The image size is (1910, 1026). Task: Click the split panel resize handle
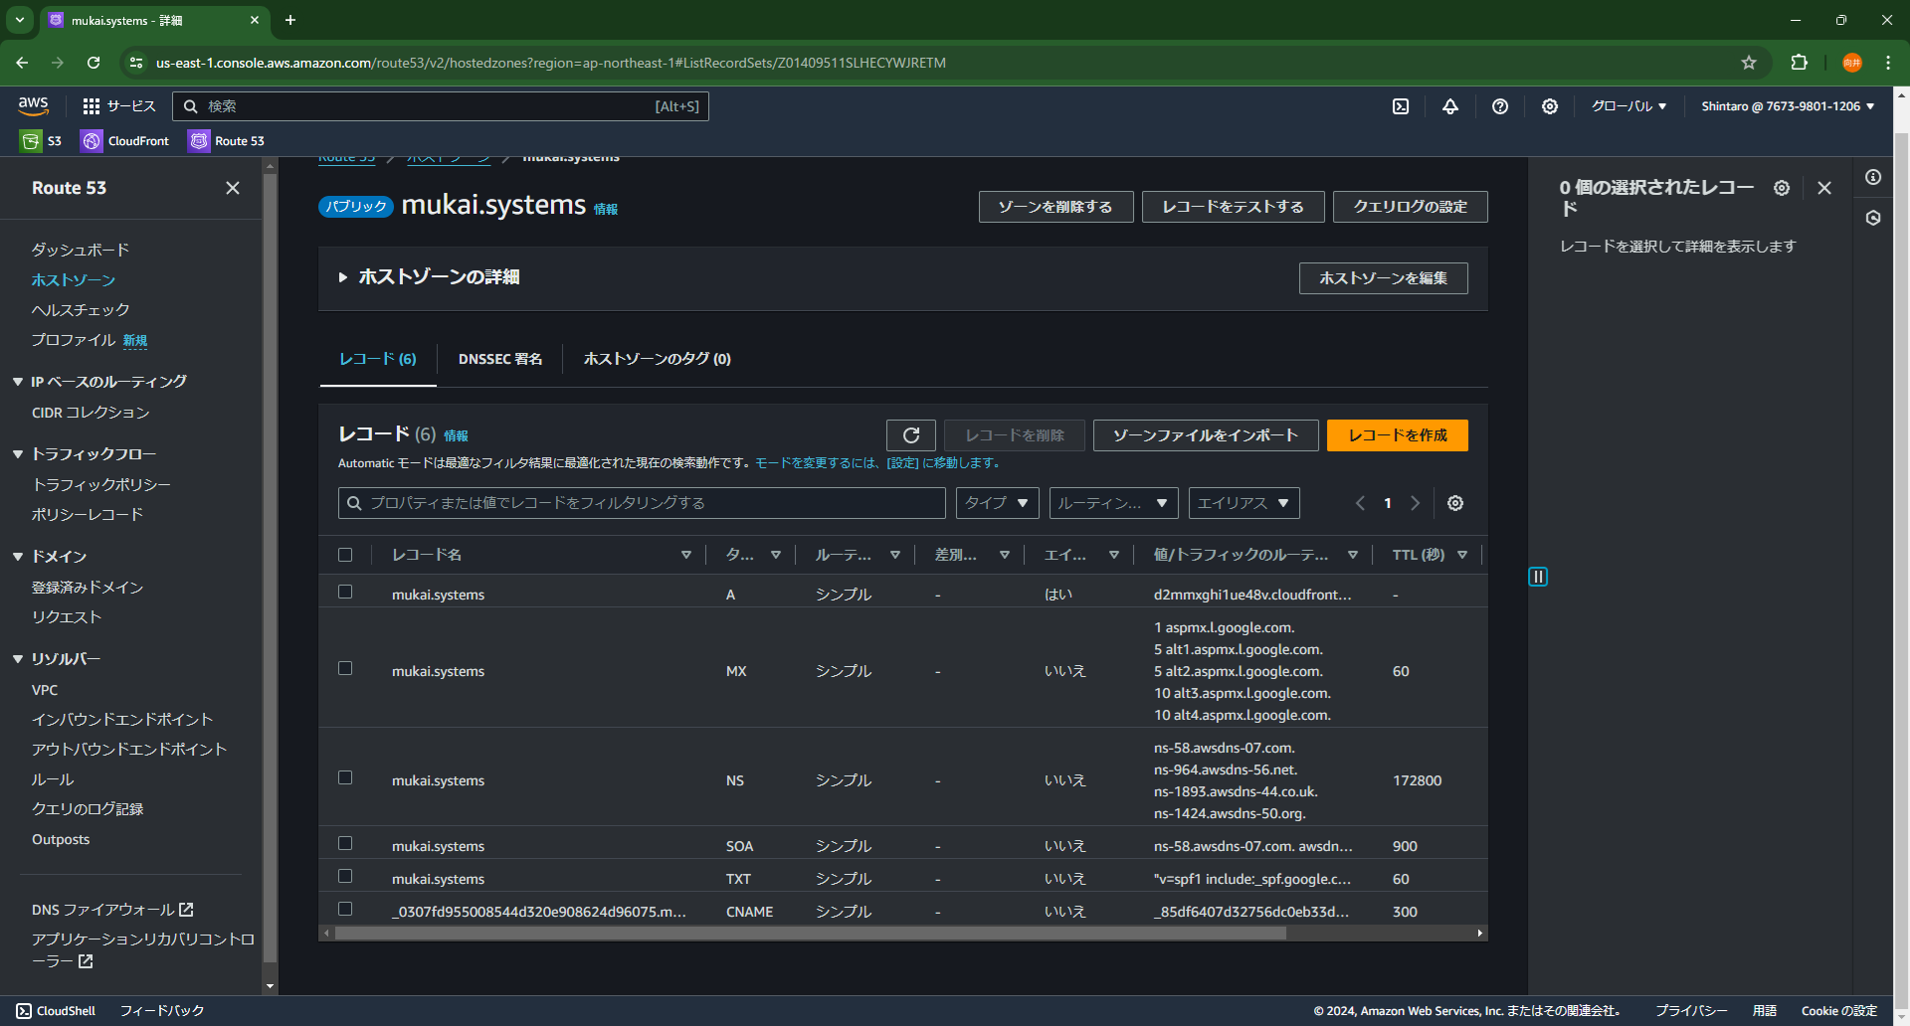tap(1538, 577)
